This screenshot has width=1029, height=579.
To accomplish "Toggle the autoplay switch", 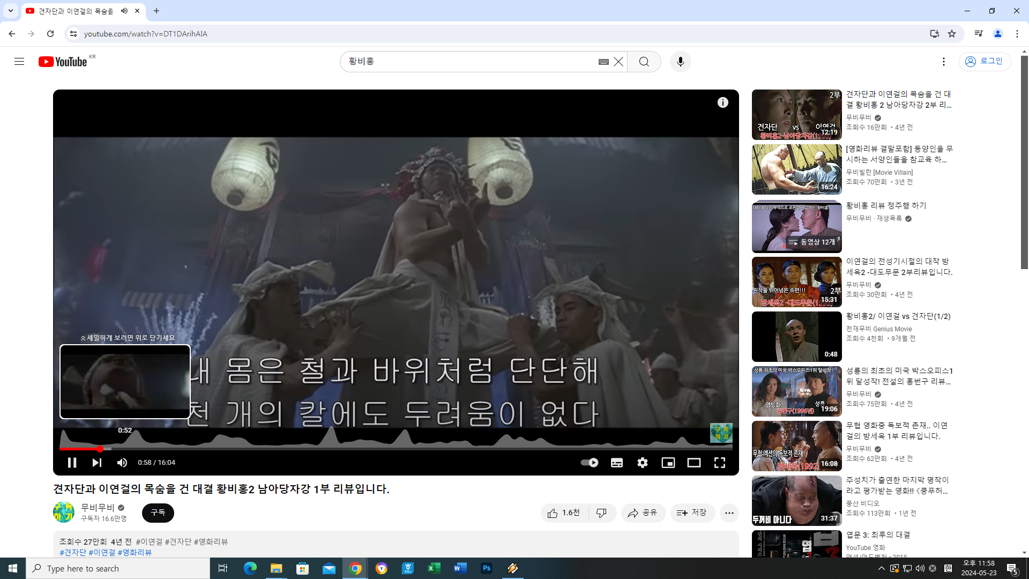I will [590, 463].
